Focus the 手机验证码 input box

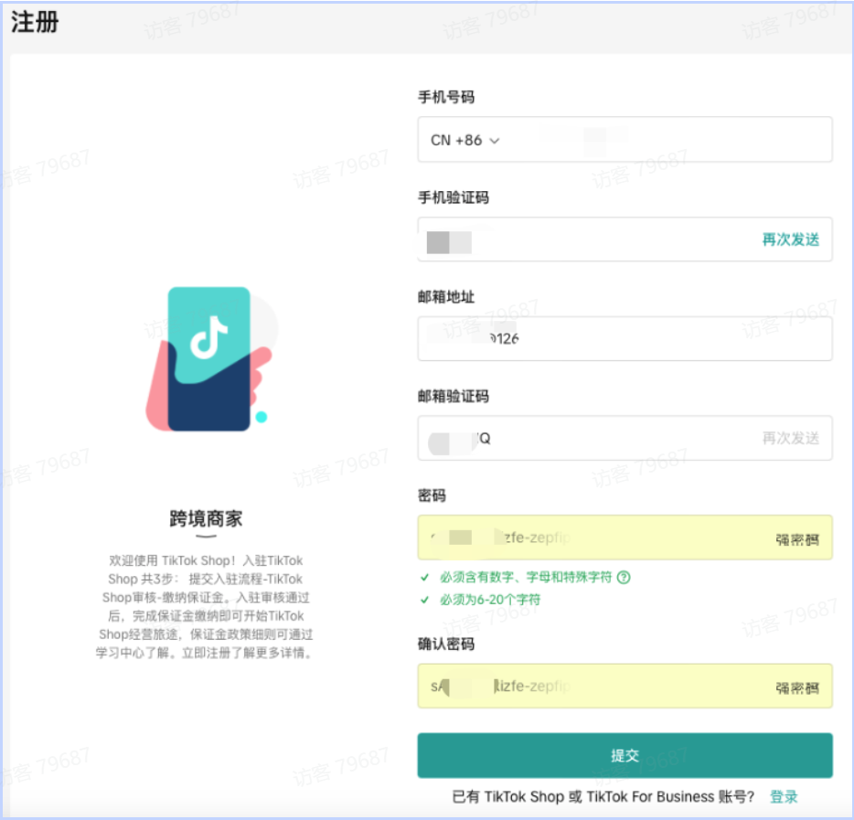tap(585, 240)
